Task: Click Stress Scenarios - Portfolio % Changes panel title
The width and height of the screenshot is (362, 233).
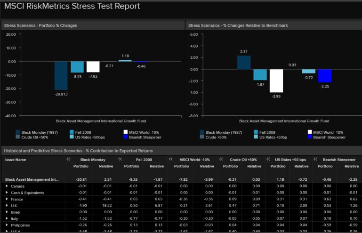Action: (x=40, y=25)
